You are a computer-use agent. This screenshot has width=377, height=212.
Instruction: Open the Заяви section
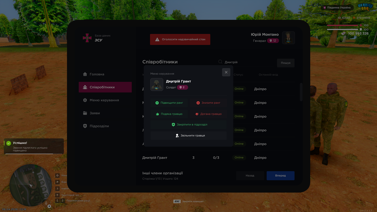point(105,113)
